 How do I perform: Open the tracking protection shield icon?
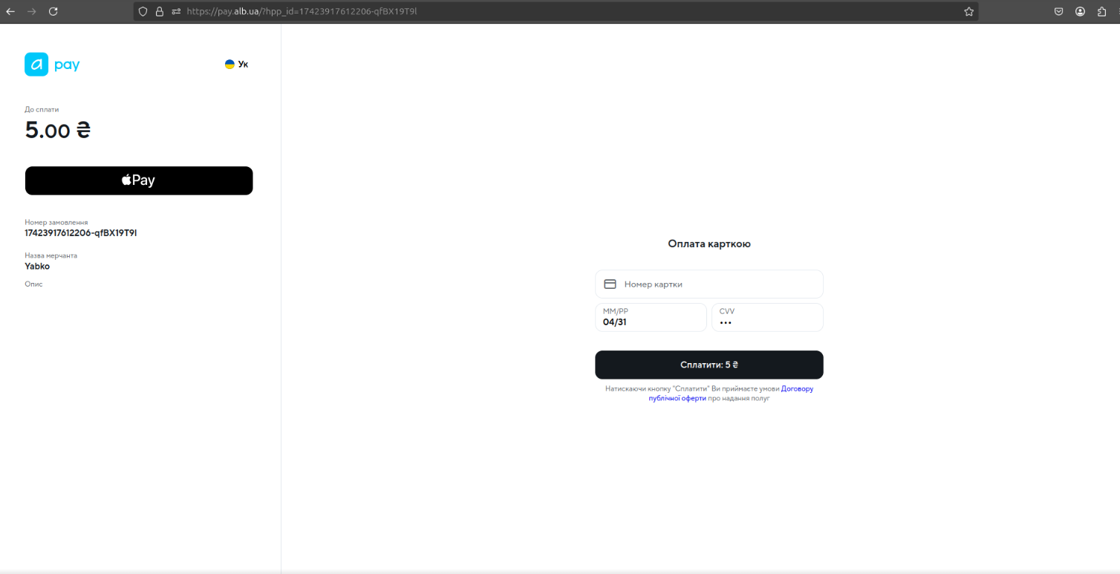143,12
